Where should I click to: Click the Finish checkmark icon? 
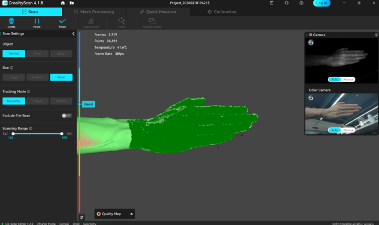coord(62,21)
